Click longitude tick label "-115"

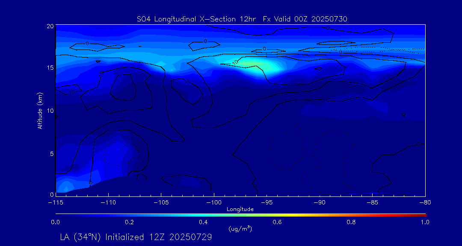(56, 203)
